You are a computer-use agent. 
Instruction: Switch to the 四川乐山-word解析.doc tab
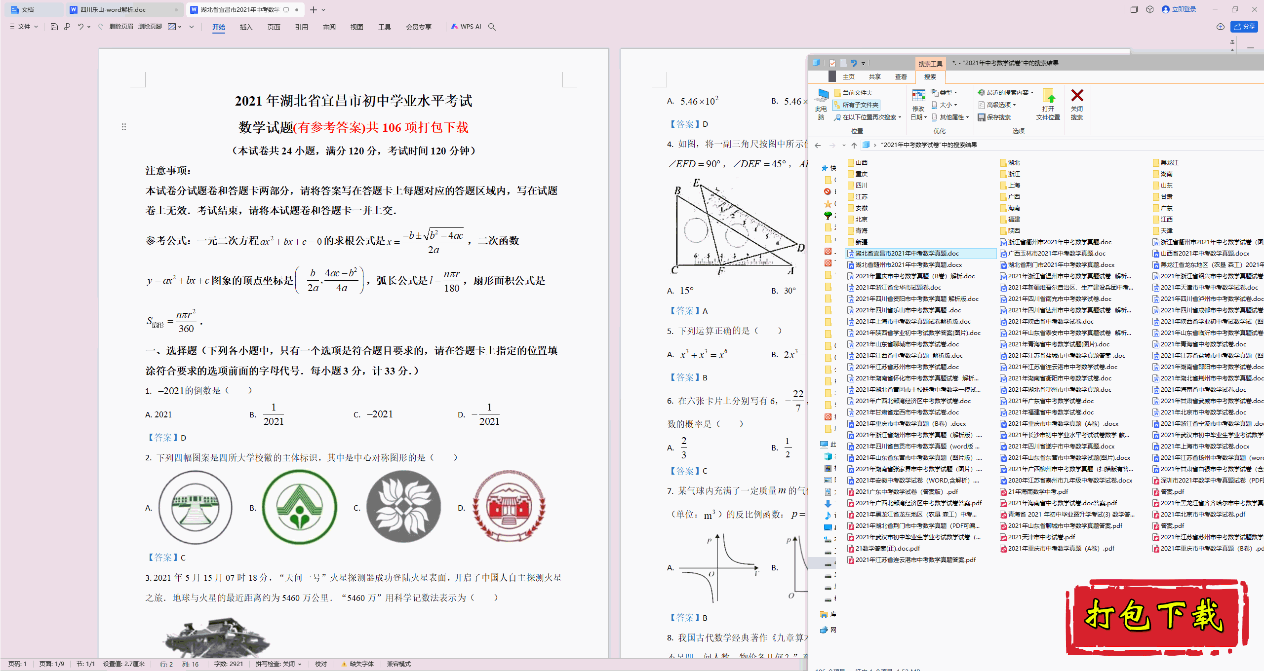(124, 9)
